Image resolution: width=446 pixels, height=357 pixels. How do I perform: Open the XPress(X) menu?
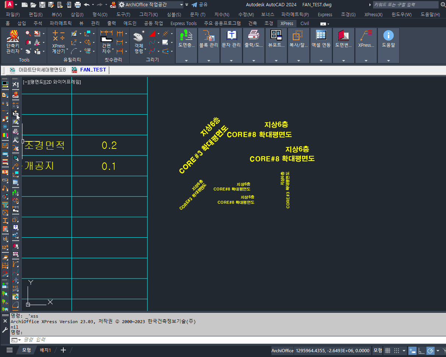pyautogui.click(x=373, y=15)
